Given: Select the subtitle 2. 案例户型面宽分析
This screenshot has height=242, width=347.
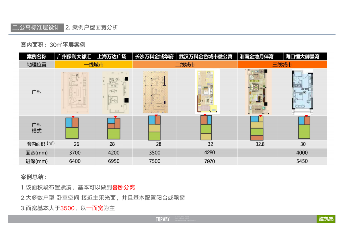Looking at the screenshot, I should click(x=92, y=28).
